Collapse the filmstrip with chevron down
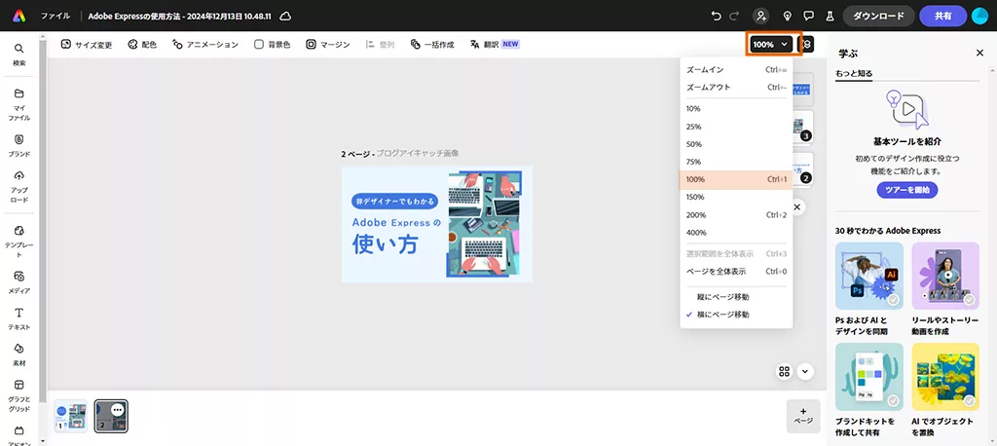This screenshot has height=446, width=997. [805, 371]
